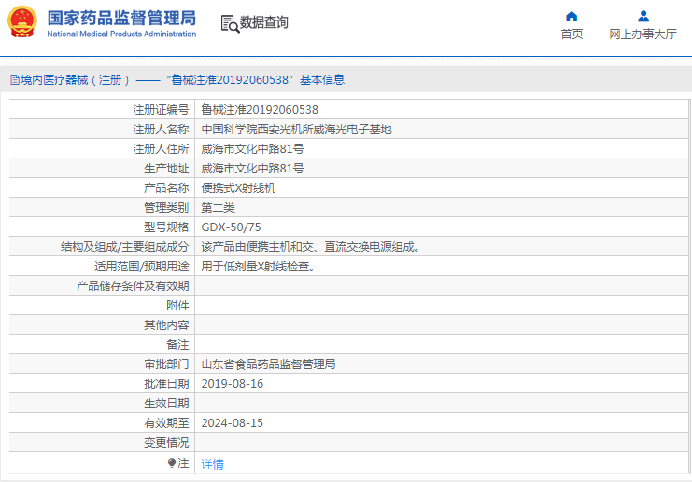This screenshot has width=692, height=482.
Task: Click the 国家药品监督管理局 site title
Action: 121,18
